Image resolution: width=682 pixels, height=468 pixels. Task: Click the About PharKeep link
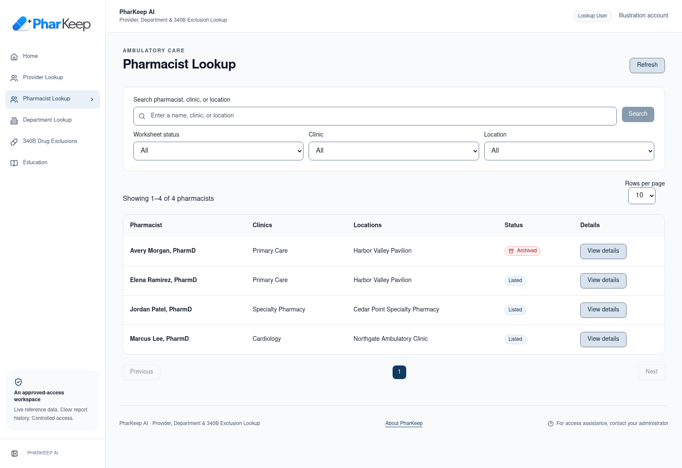click(x=404, y=423)
